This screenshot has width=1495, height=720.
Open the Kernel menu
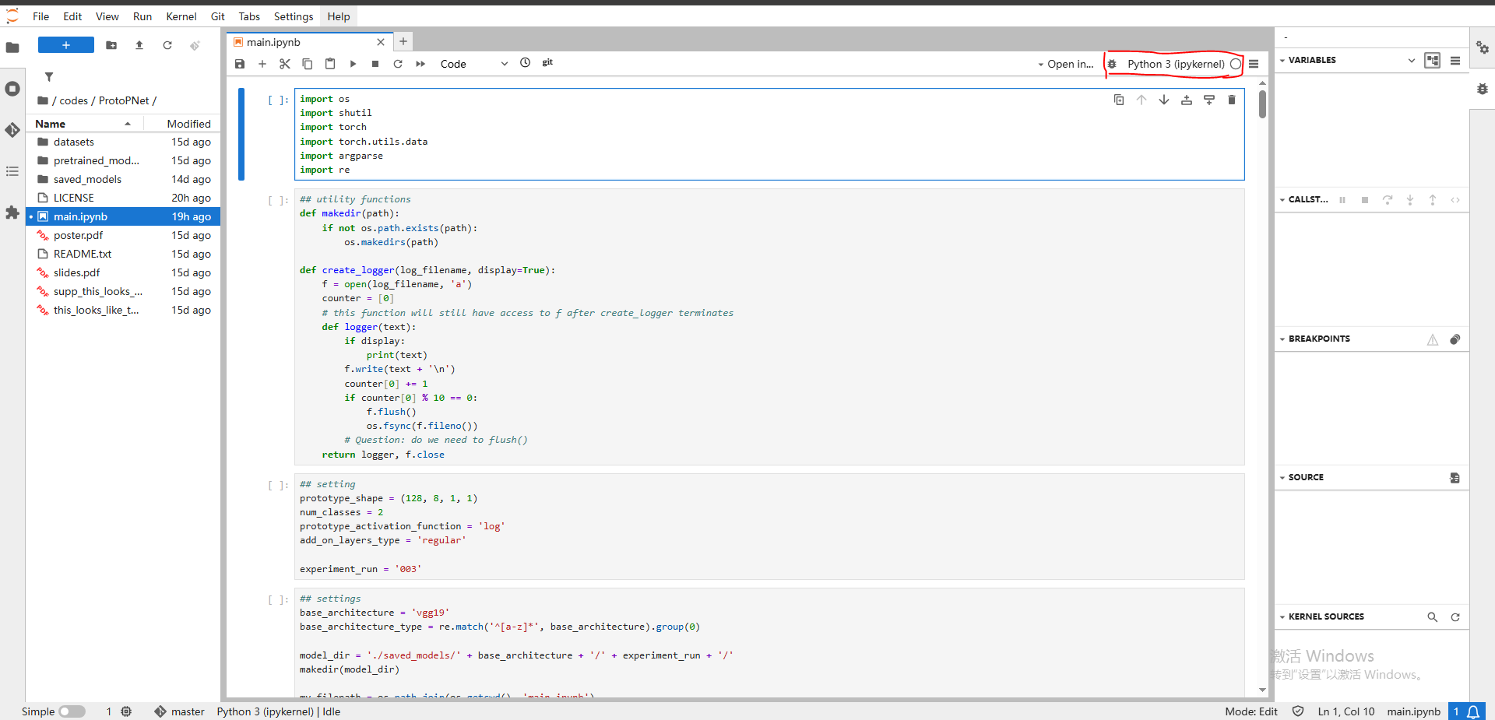pos(181,16)
